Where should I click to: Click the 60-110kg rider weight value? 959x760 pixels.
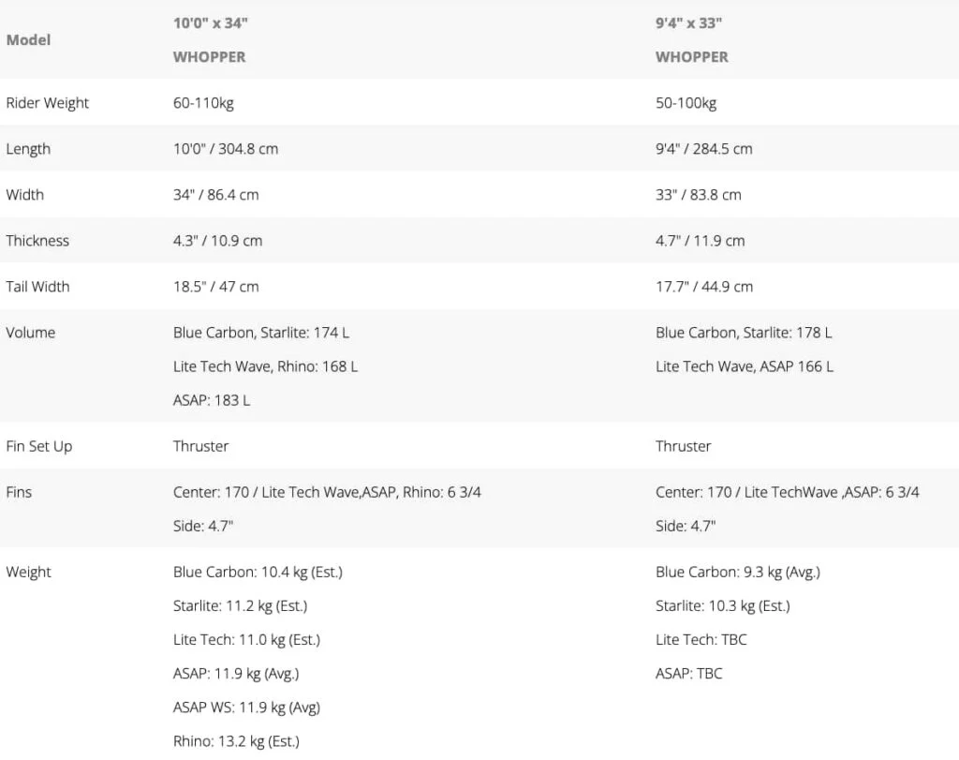203,103
